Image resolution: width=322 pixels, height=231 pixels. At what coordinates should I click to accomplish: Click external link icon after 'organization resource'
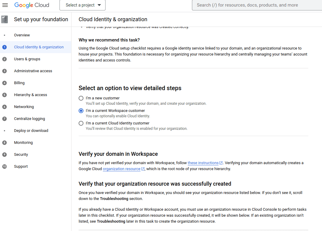143,169
